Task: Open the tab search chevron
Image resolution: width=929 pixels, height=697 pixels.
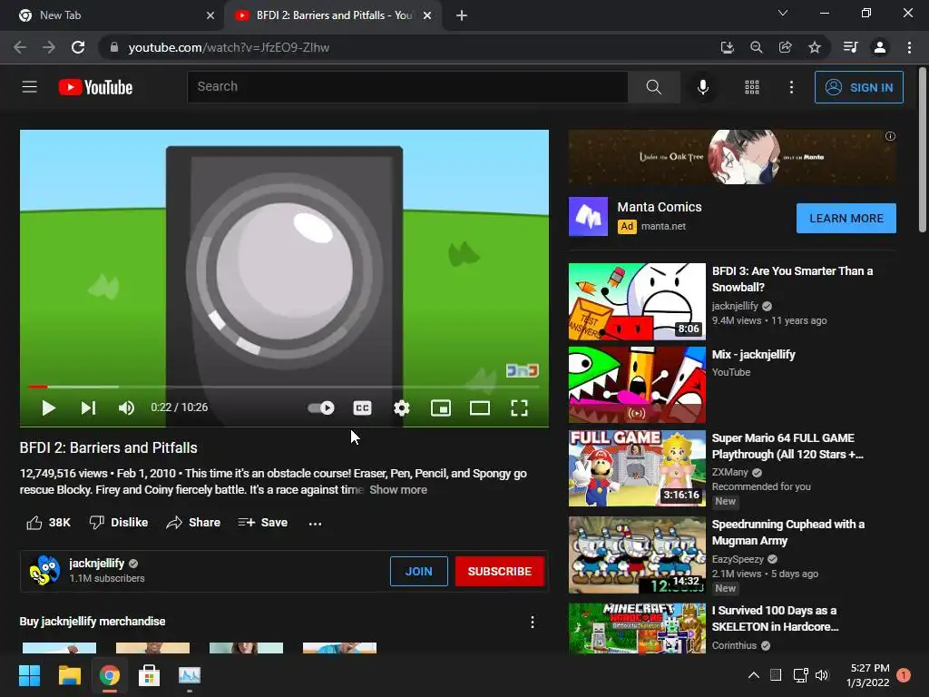Action: [x=783, y=13]
